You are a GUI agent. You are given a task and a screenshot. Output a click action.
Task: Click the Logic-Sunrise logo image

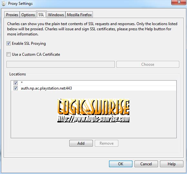[93, 111]
